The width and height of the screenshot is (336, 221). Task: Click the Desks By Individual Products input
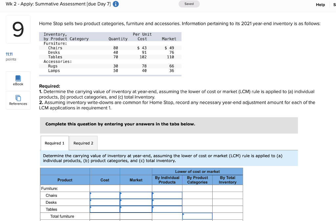[167, 202]
